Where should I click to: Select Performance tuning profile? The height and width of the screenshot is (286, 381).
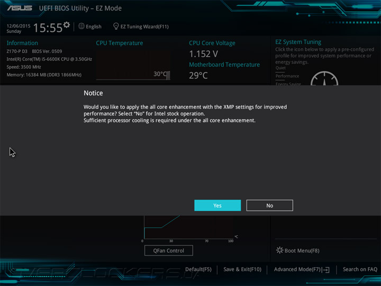point(287,76)
